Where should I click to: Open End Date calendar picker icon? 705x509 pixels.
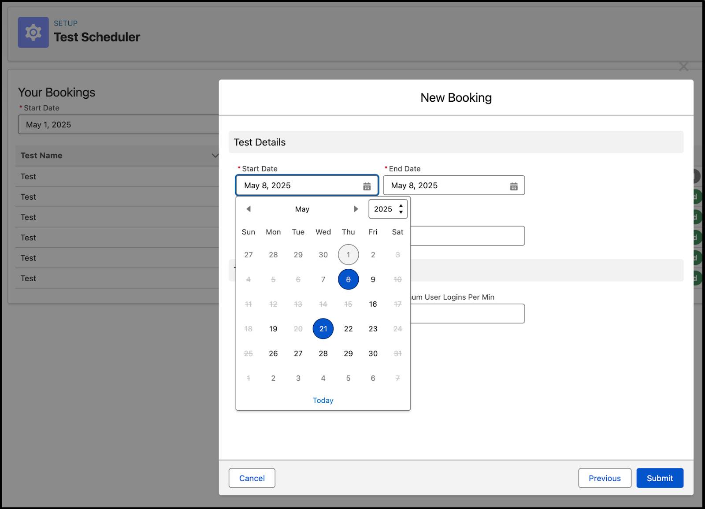point(514,185)
